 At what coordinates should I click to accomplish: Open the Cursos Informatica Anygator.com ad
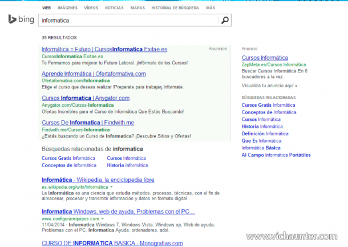point(86,98)
